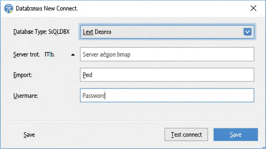Click the plain Save link at bottom left
This screenshot has height=149, width=266.
[x=29, y=135]
